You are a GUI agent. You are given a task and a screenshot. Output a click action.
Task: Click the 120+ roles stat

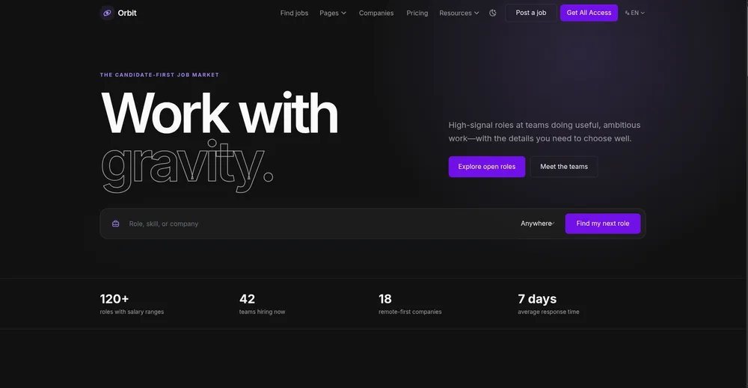[x=132, y=304]
